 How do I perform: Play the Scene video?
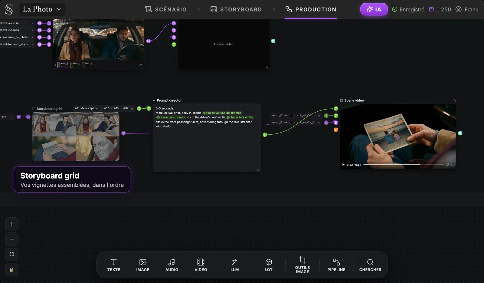pos(343,165)
